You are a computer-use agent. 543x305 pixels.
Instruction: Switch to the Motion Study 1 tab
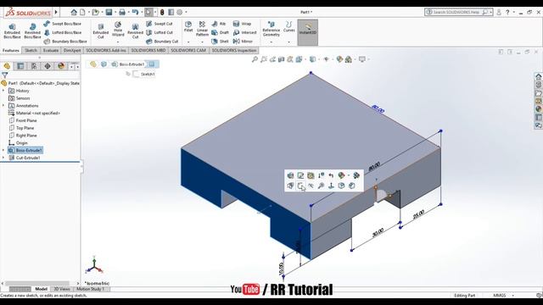click(x=91, y=289)
